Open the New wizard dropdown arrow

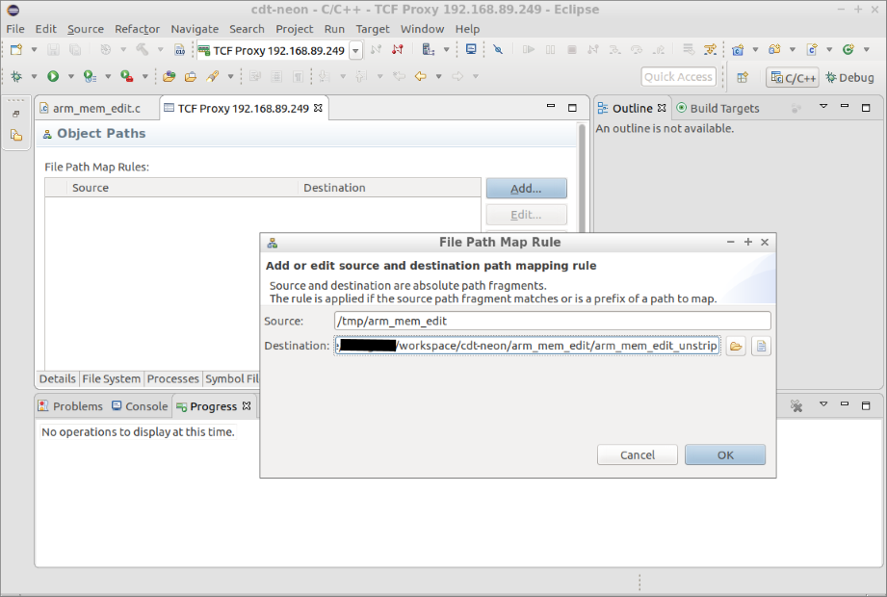(34, 50)
